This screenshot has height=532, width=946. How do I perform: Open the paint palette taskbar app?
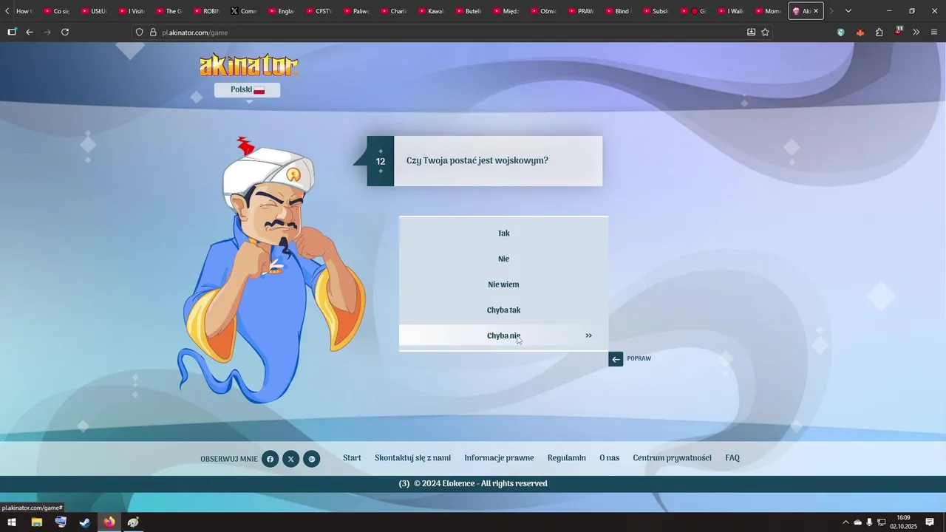[133, 522]
